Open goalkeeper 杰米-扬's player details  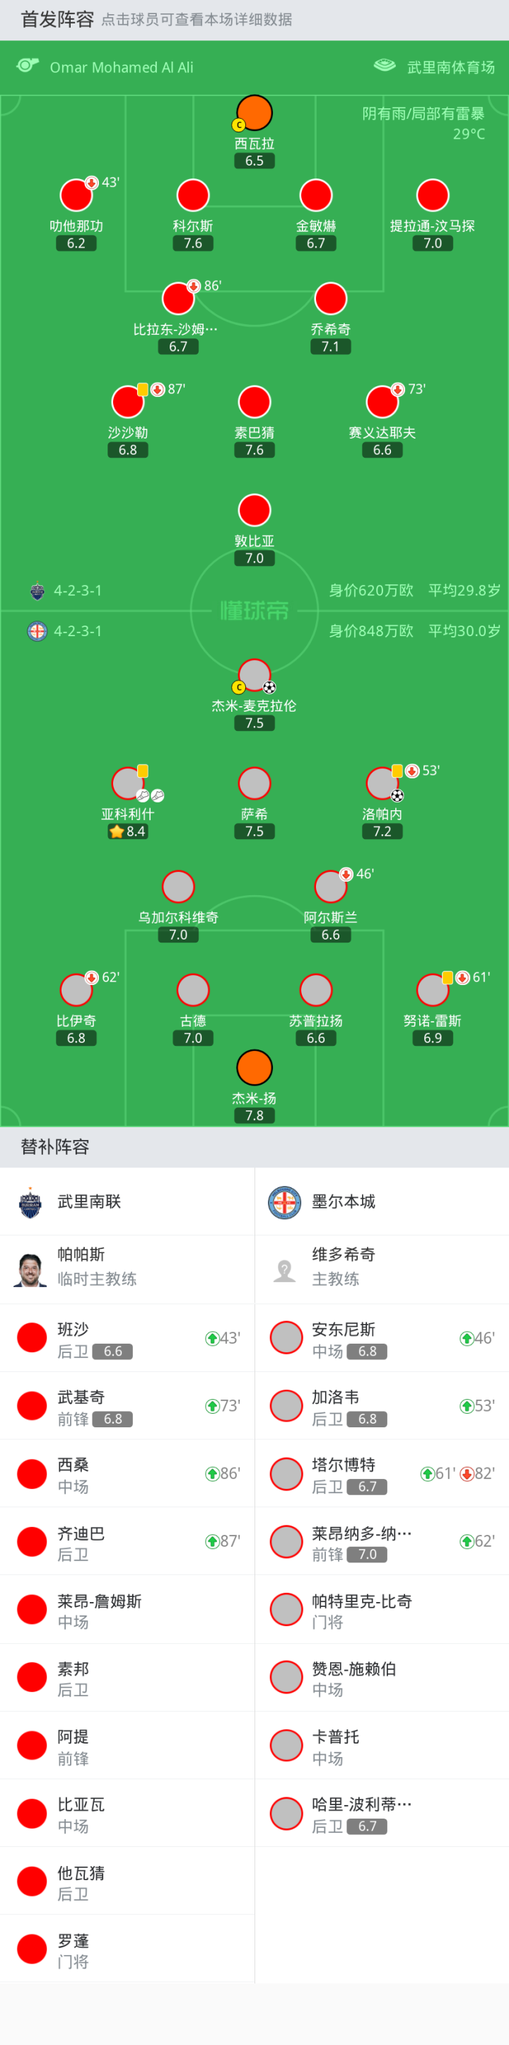[255, 1068]
